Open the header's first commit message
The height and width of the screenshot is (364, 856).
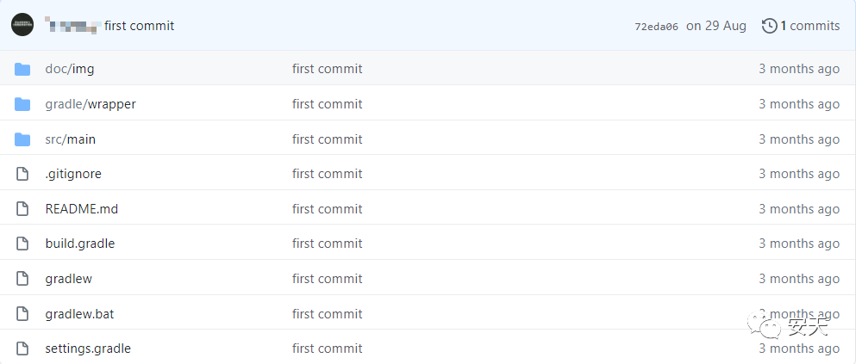coord(139,26)
